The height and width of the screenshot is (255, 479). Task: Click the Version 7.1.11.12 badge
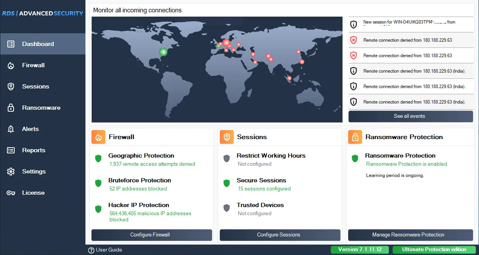(x=360, y=250)
